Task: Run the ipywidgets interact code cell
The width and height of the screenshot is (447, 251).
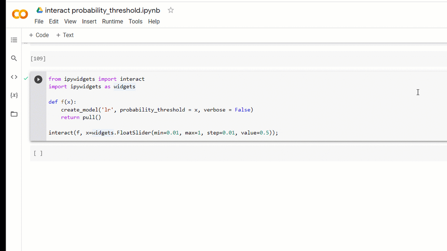Action: 38,79
